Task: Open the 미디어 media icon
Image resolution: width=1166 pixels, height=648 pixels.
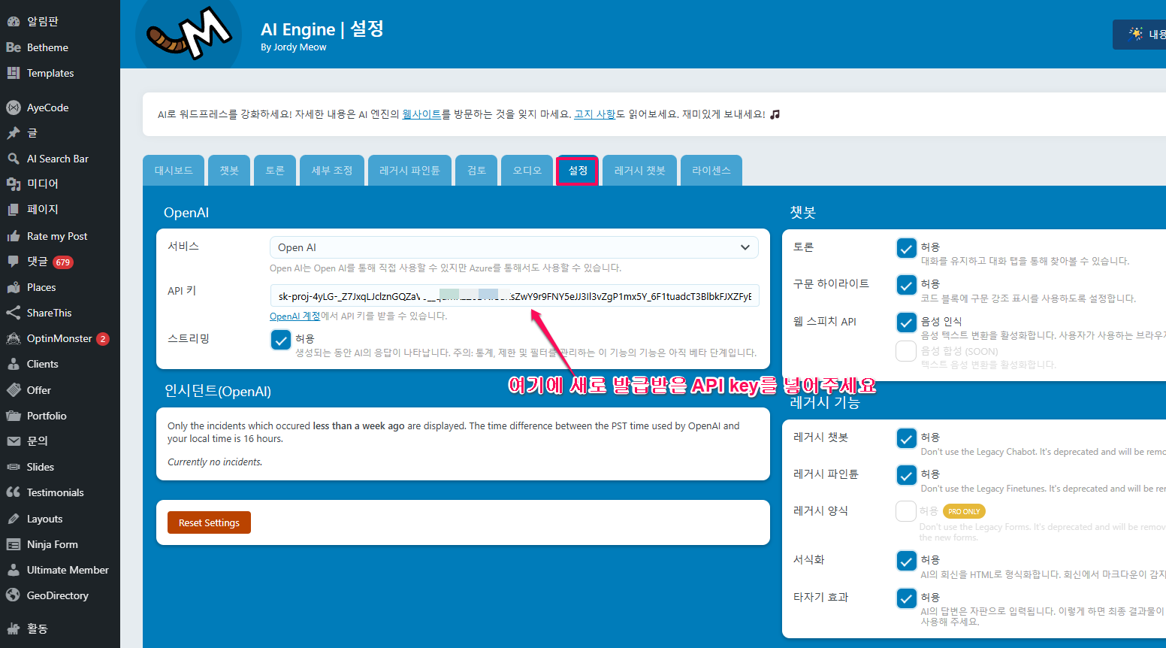Action: 14,184
